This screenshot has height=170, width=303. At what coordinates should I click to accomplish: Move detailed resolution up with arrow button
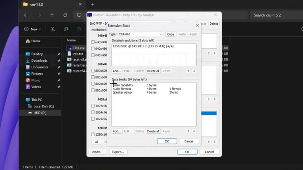click(x=188, y=71)
